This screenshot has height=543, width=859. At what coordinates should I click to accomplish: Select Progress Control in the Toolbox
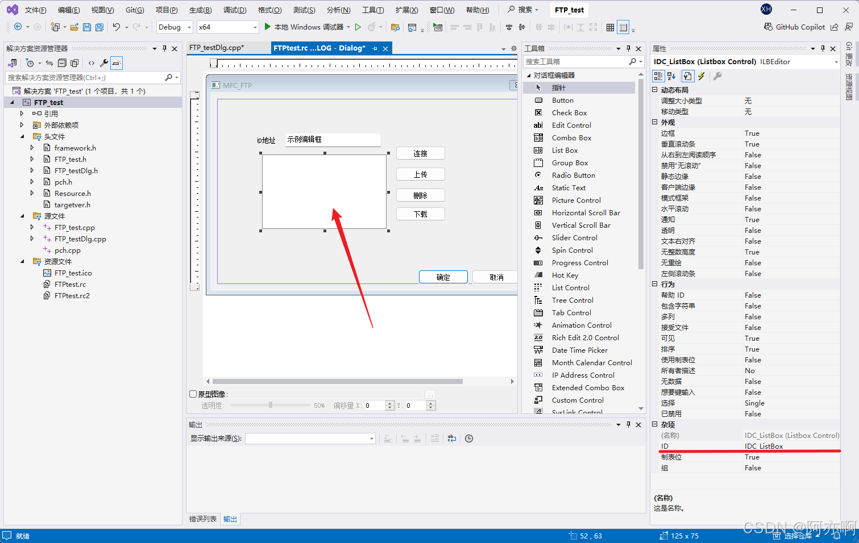pos(580,263)
